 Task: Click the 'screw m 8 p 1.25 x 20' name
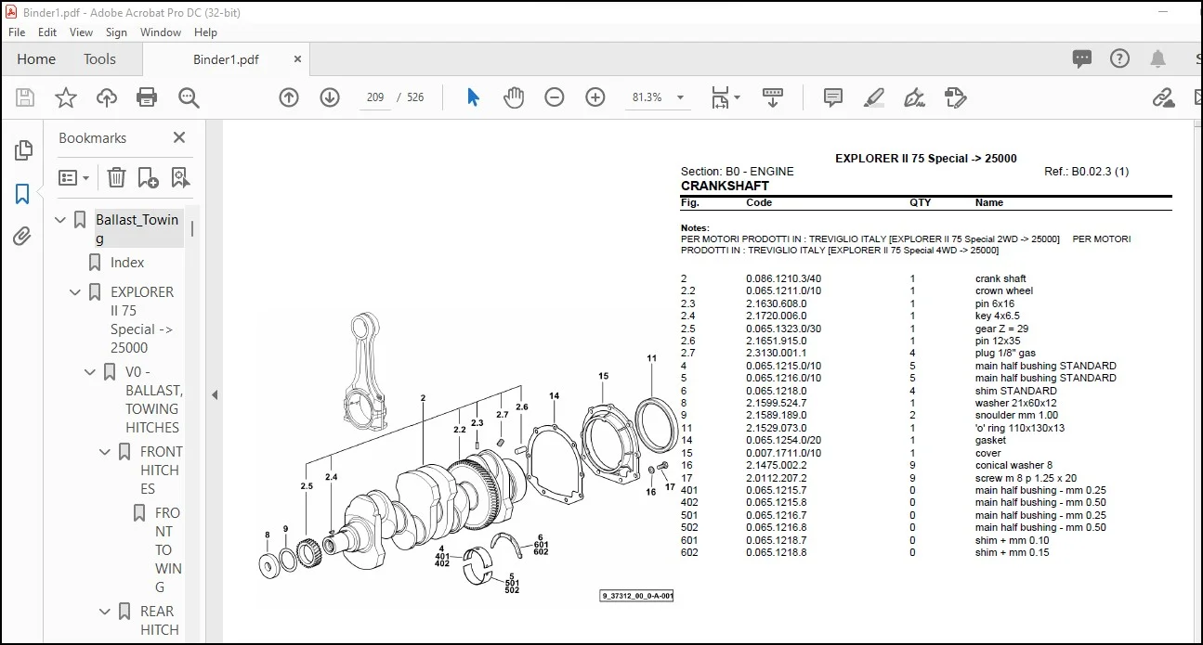coord(1026,478)
